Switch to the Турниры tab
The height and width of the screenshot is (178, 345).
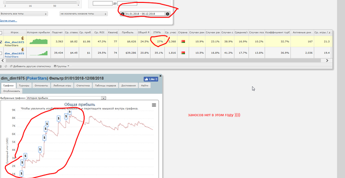pyautogui.click(x=24, y=86)
